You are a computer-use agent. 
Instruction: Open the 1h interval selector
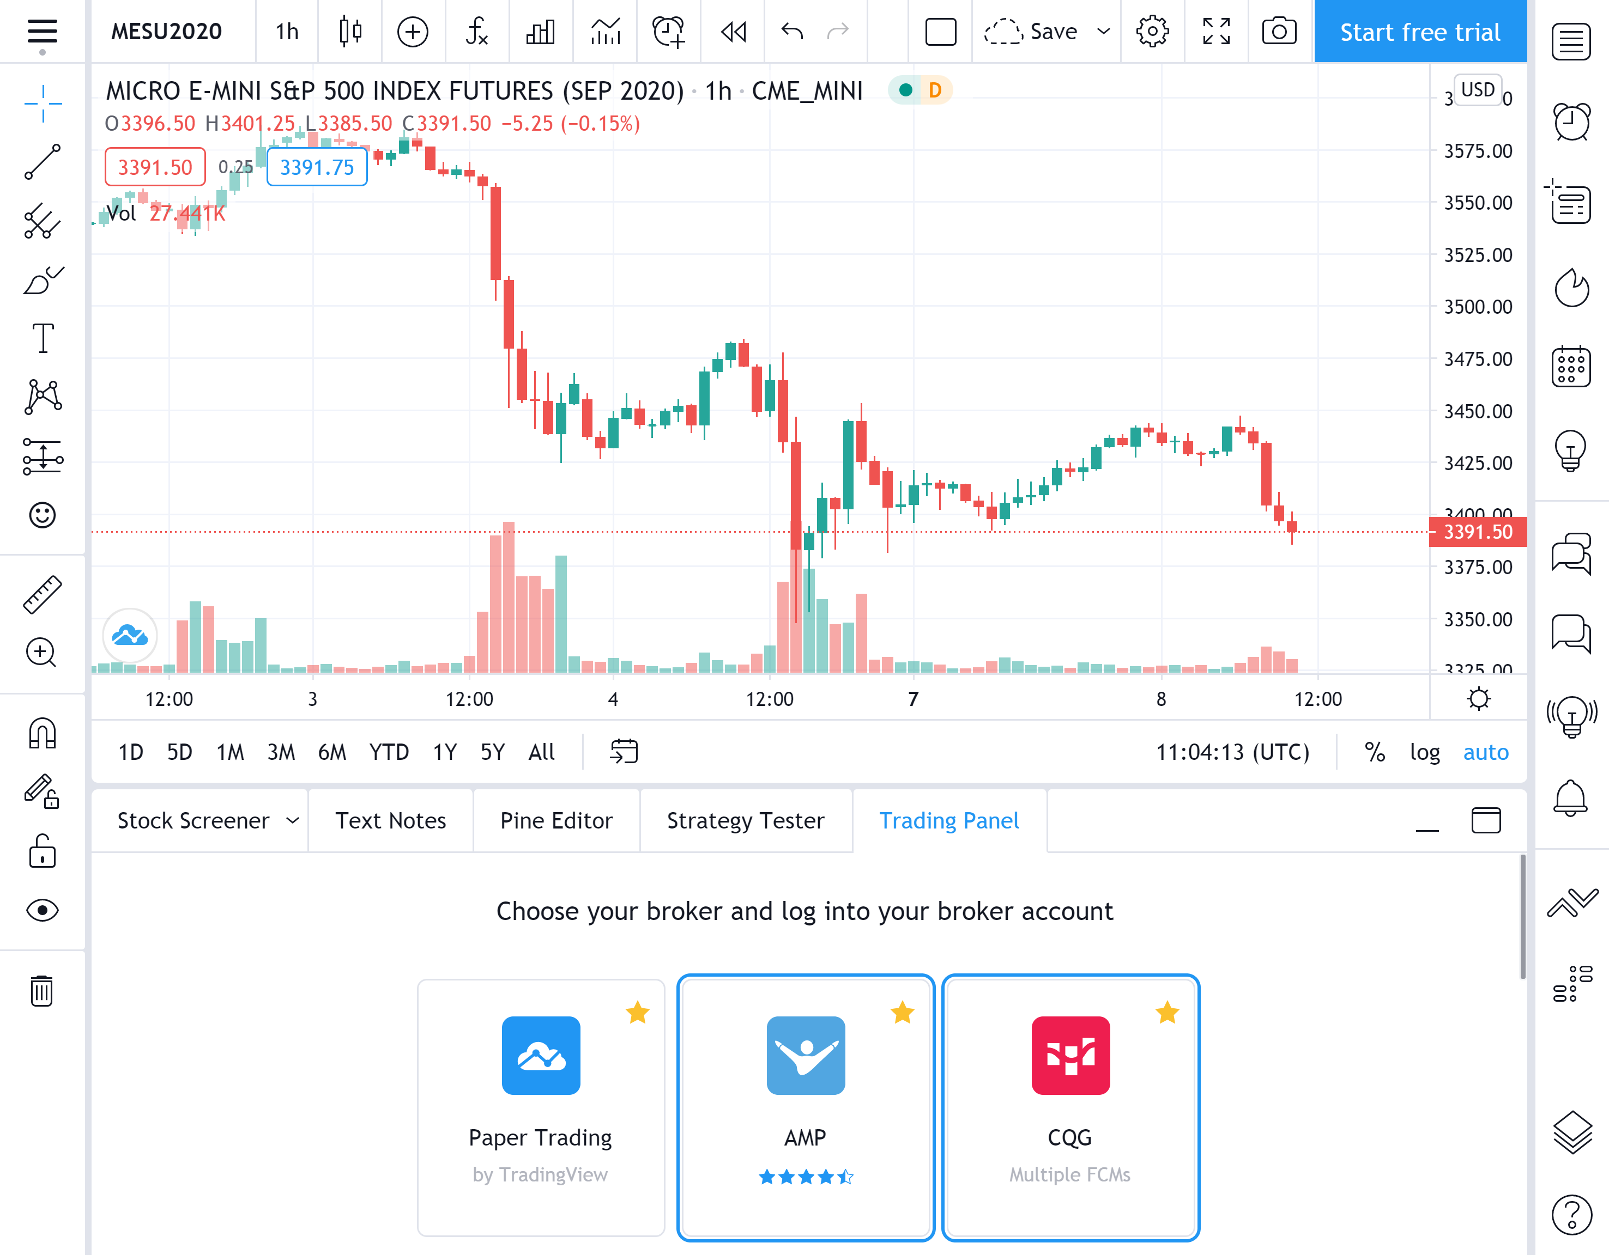point(287,32)
